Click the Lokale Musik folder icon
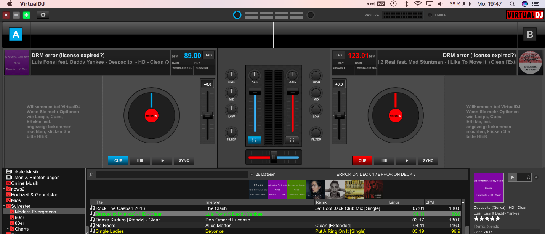Screen dimensions: 545x234 8,172
